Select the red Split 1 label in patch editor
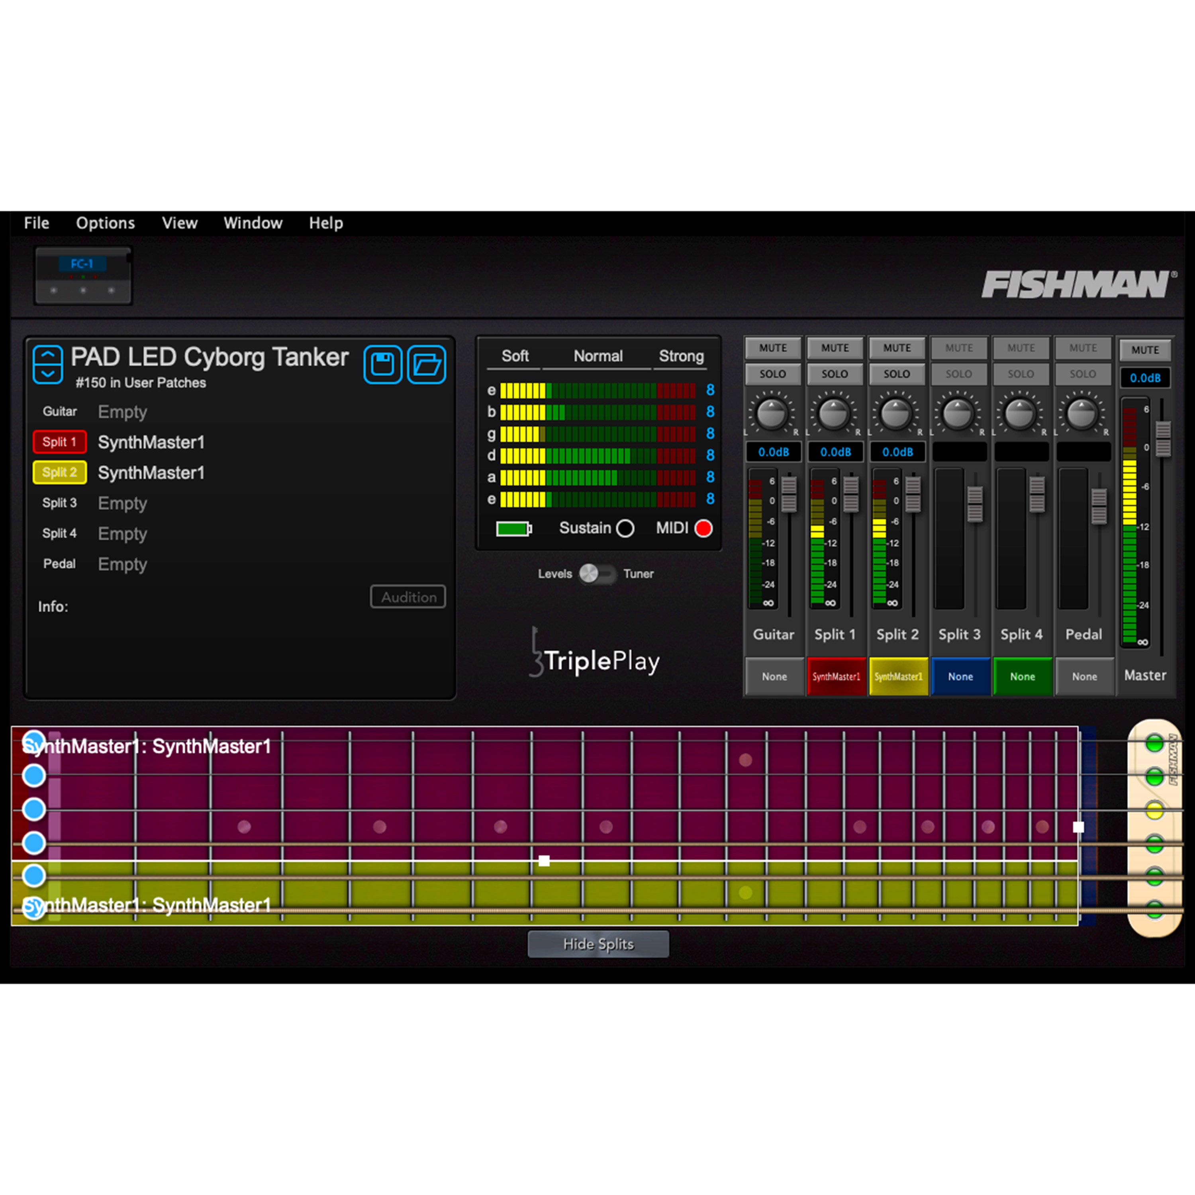1195x1195 pixels. click(x=59, y=442)
